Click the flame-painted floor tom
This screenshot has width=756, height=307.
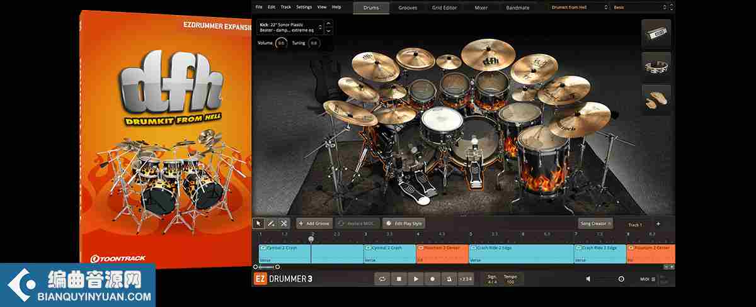[x=544, y=160]
